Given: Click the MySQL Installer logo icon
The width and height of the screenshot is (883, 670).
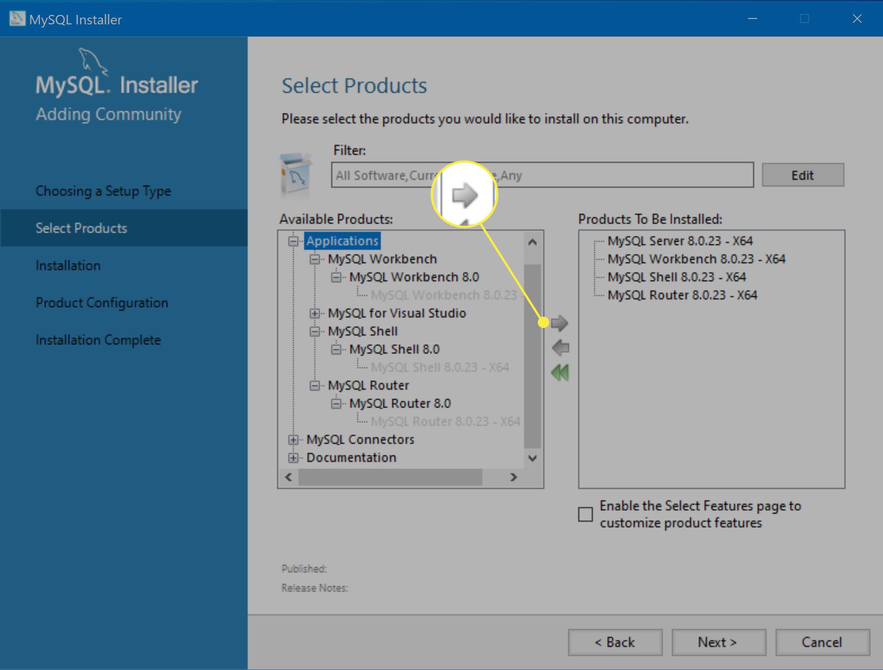Looking at the screenshot, I should [x=15, y=18].
